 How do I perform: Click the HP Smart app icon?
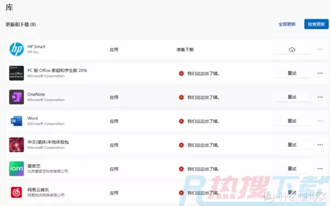[16, 49]
